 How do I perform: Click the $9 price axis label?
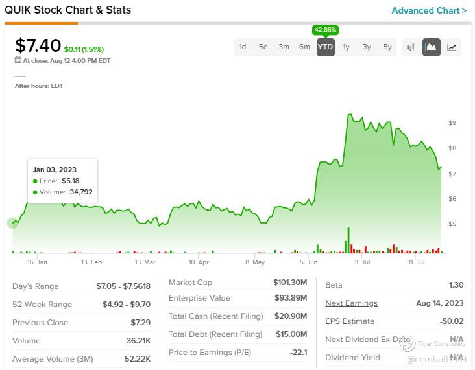452,123
